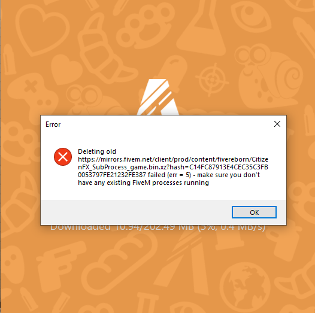The image size is (315, 313).
Task: Click the snail character background icon
Action: [x=268, y=76]
